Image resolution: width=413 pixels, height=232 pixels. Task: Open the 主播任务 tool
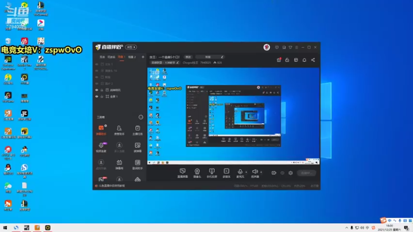137,130
